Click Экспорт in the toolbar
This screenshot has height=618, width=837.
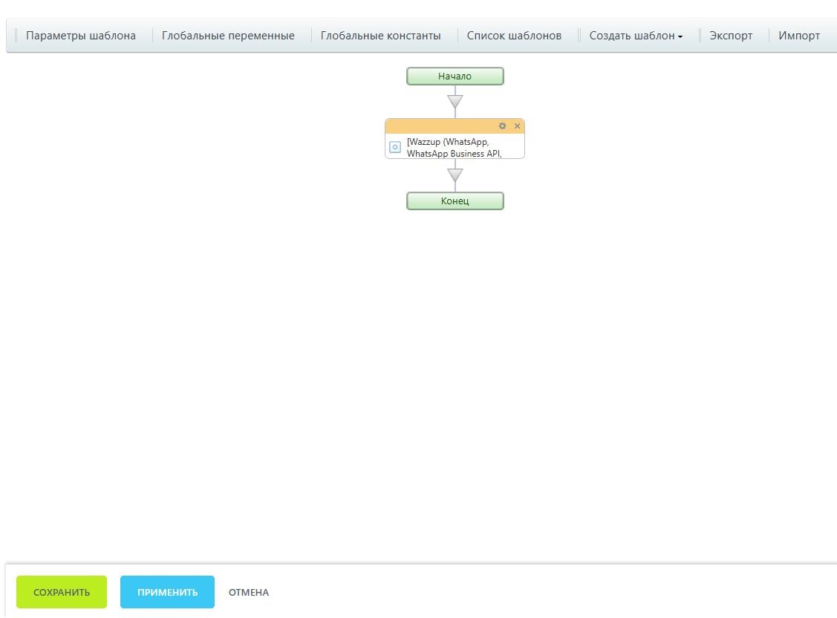(731, 36)
